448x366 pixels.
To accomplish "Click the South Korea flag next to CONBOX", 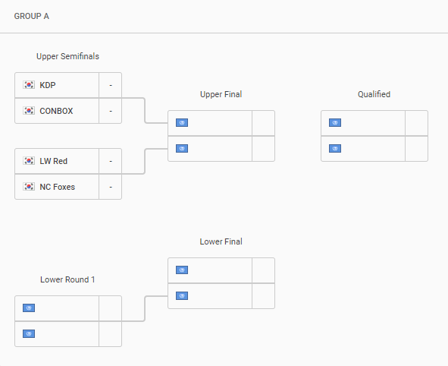I will click(x=29, y=111).
